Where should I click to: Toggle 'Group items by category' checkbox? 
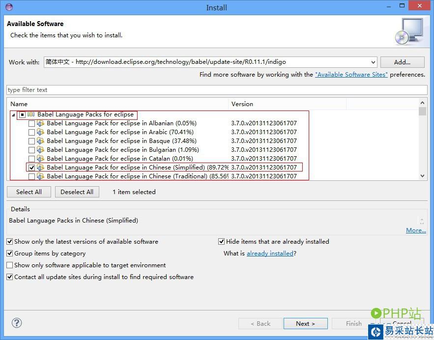pos(10,254)
